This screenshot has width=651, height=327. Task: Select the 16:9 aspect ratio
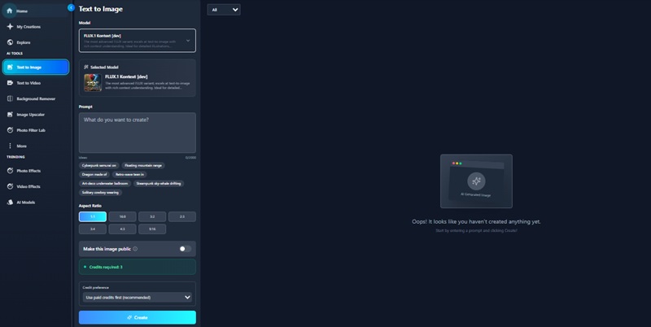click(123, 216)
